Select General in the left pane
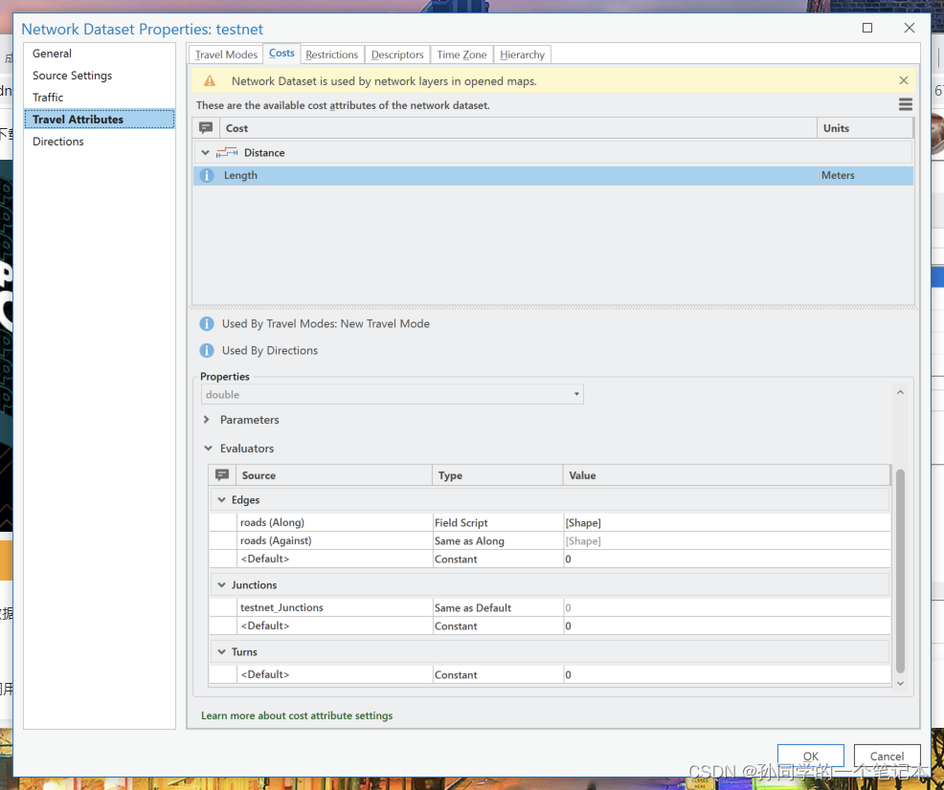 pos(100,54)
